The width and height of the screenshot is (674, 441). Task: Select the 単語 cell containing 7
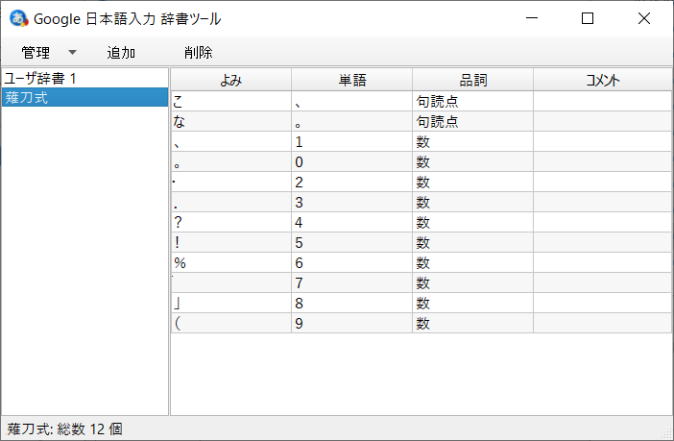[x=352, y=282]
